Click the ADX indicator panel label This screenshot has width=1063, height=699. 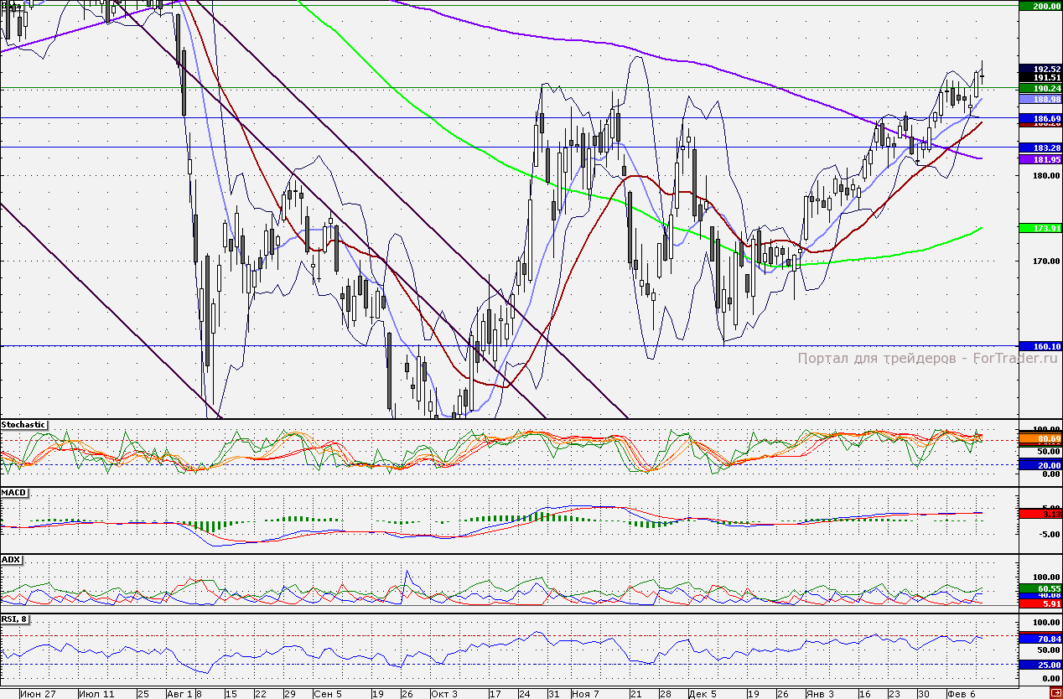pyautogui.click(x=11, y=559)
